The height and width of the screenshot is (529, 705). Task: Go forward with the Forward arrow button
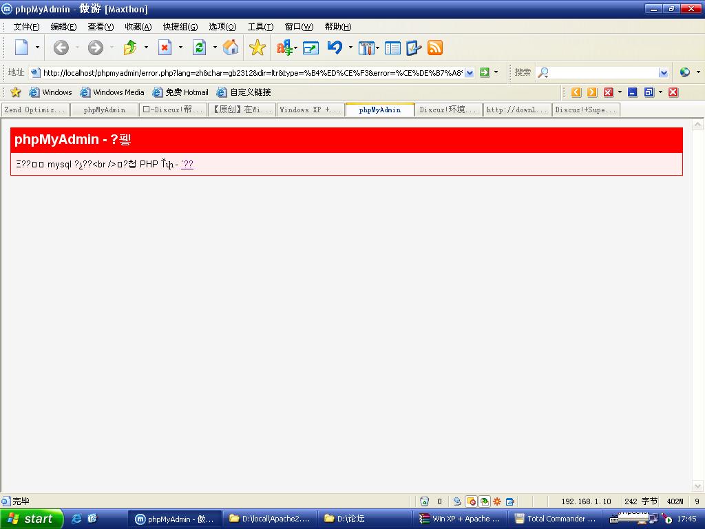95,48
